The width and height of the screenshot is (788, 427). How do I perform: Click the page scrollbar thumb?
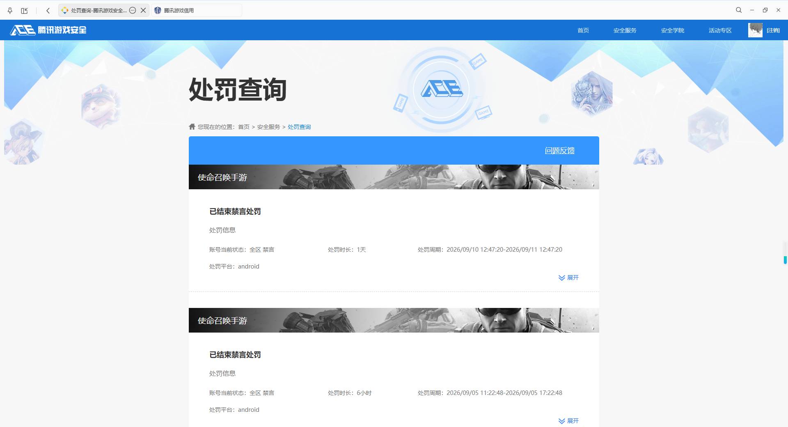785,260
